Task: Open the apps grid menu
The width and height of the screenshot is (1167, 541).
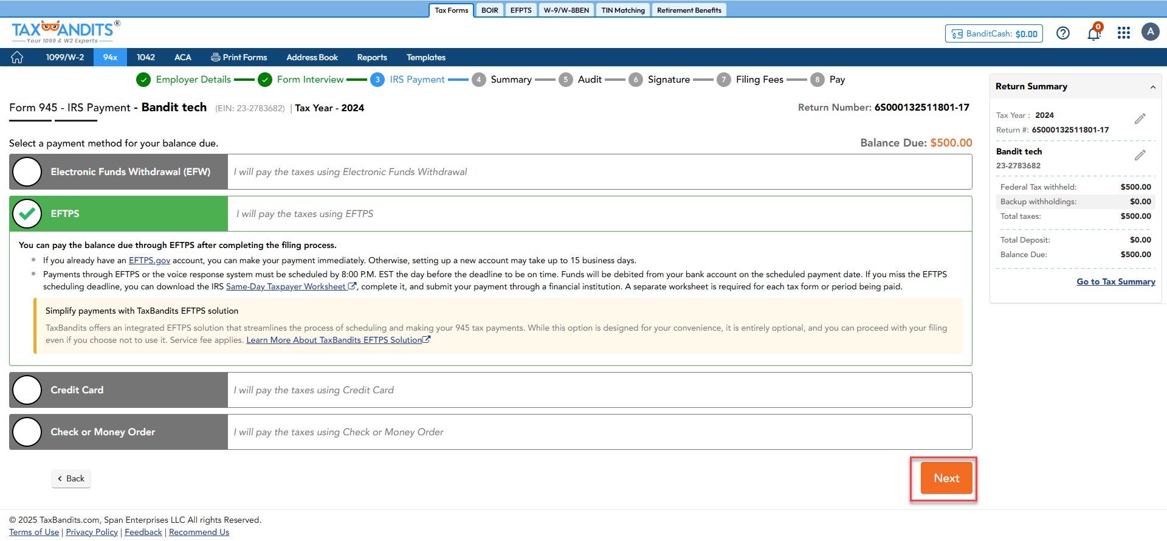Action: tap(1124, 33)
